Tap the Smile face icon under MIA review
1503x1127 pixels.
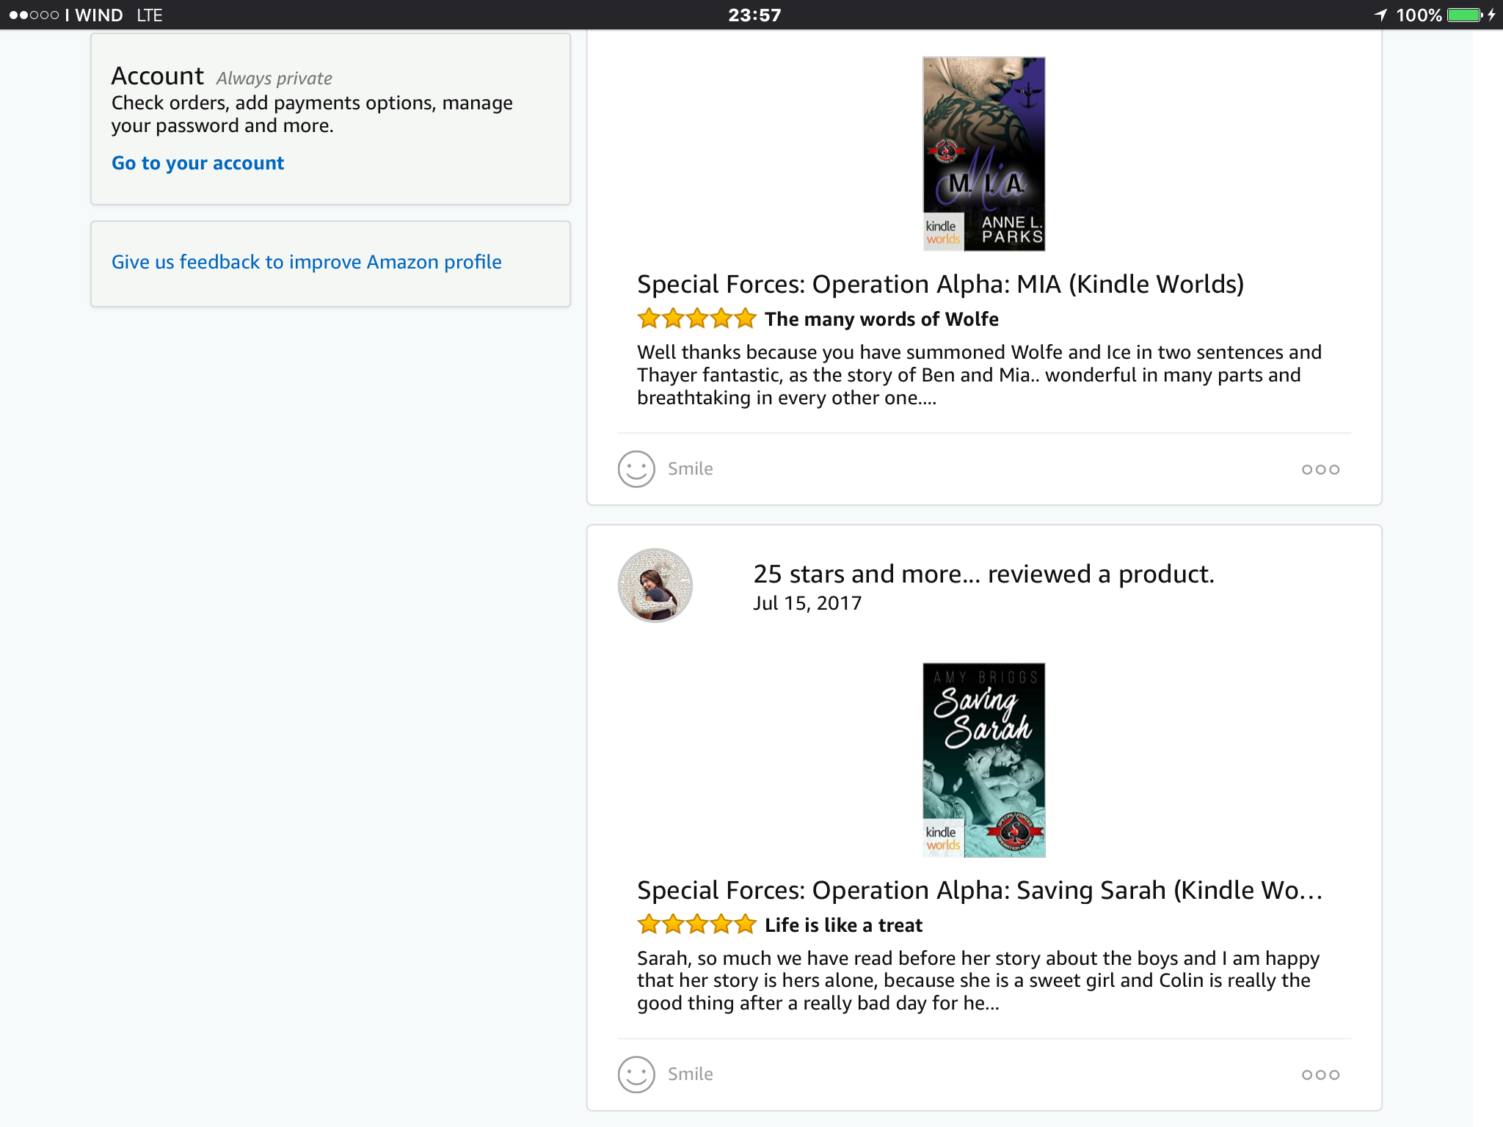pyautogui.click(x=636, y=469)
